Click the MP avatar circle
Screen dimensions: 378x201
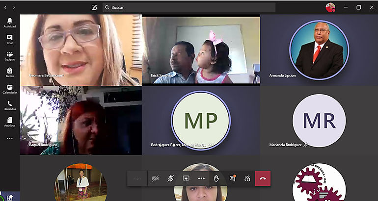[201, 121]
